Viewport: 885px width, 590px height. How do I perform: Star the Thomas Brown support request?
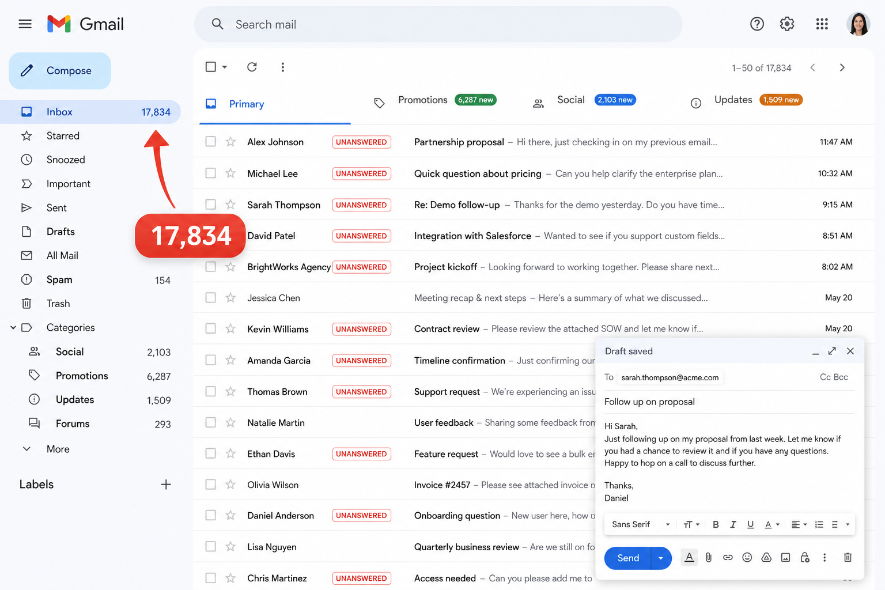click(x=230, y=391)
